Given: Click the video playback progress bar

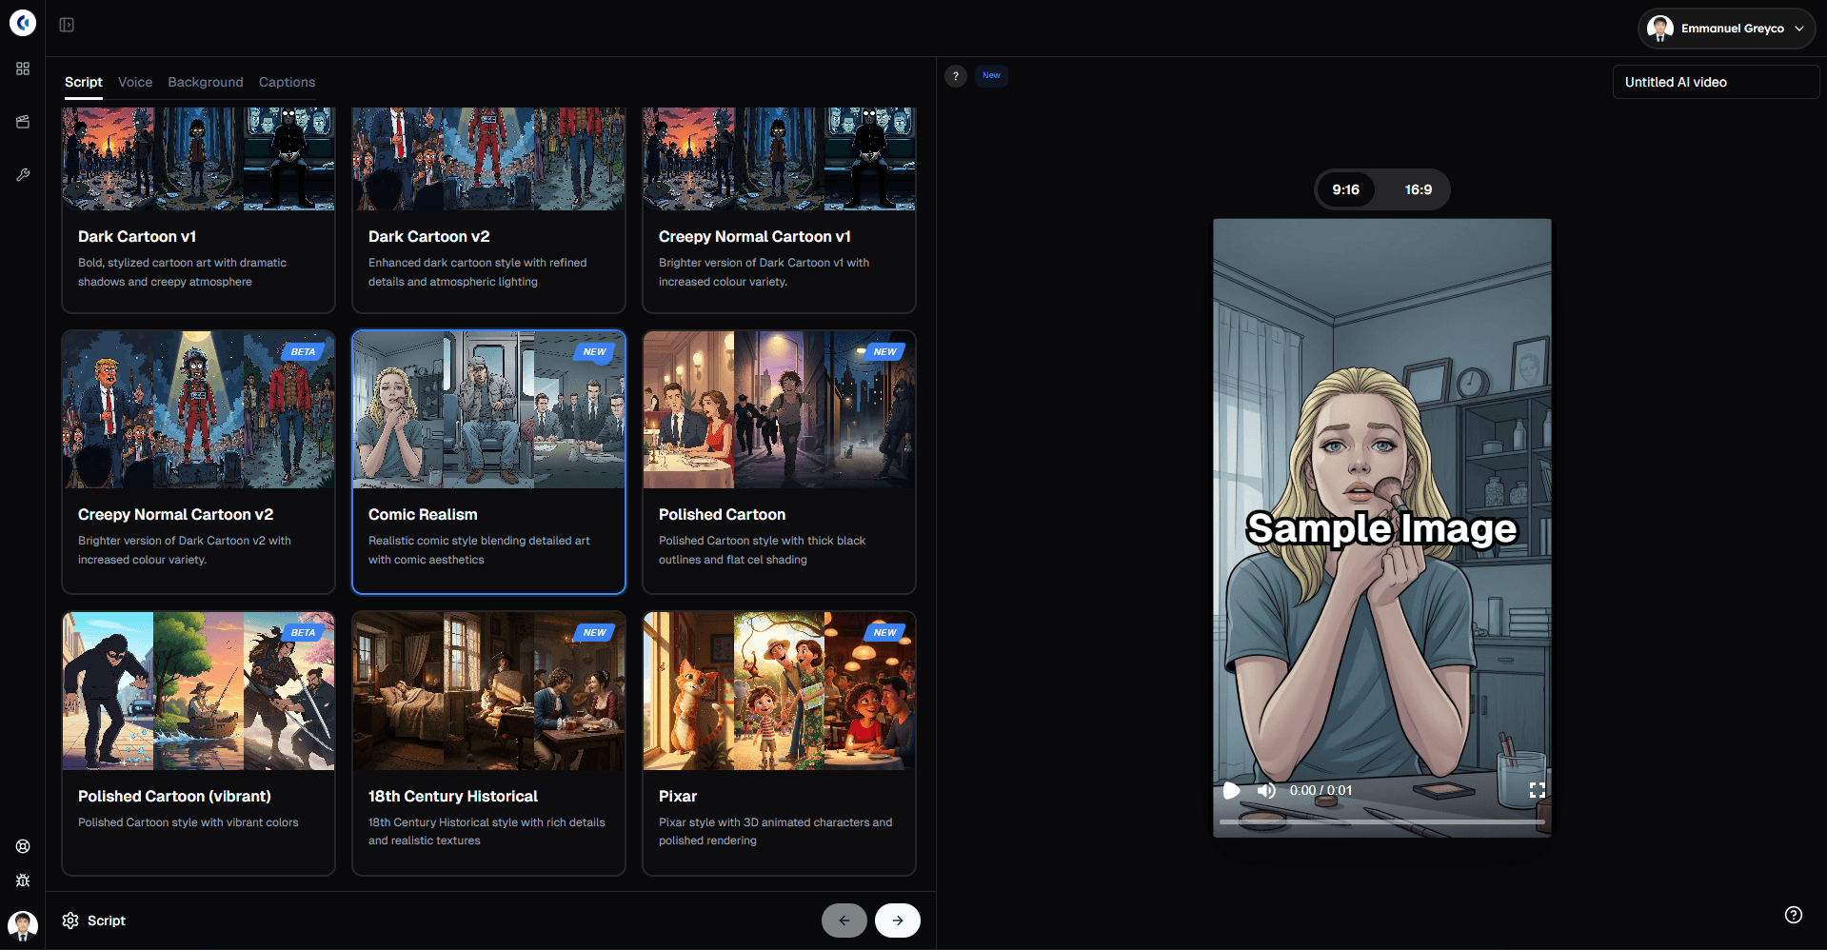Looking at the screenshot, I should [1380, 821].
